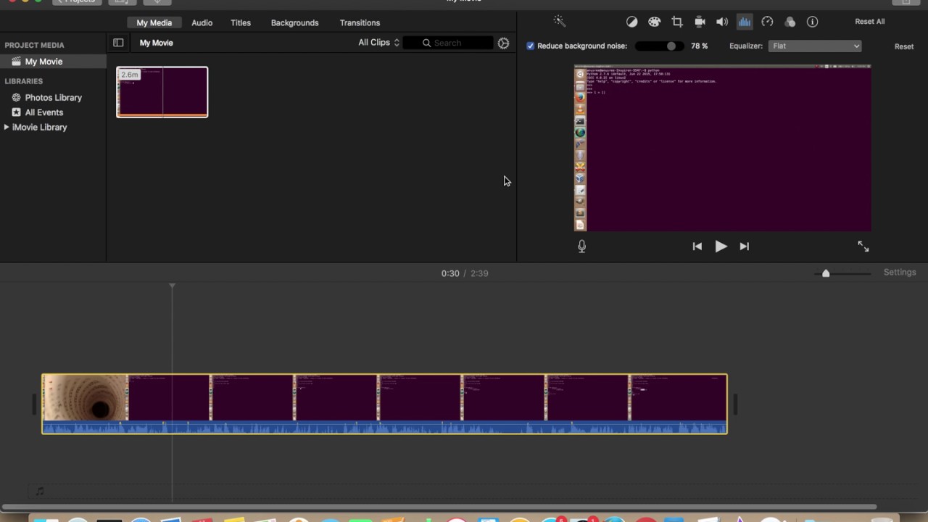Image resolution: width=928 pixels, height=522 pixels.
Task: Adjust the background noise reduction slider
Action: [x=671, y=46]
